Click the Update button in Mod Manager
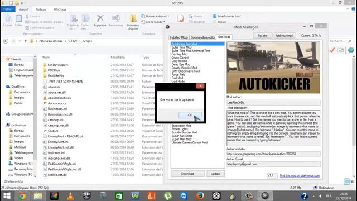This screenshot has width=357, height=201. tap(215, 174)
